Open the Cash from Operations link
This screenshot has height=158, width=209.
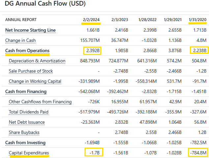(27, 51)
